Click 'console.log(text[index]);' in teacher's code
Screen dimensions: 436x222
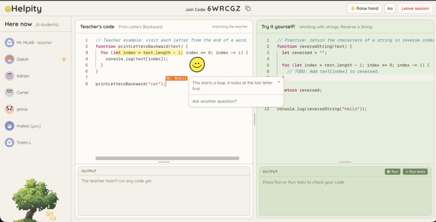click(x=137, y=59)
